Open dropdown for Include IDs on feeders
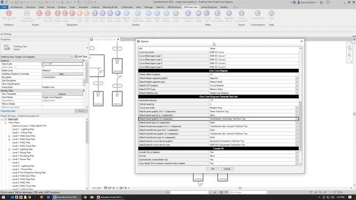The width and height of the screenshot is (356, 200). 296,152
